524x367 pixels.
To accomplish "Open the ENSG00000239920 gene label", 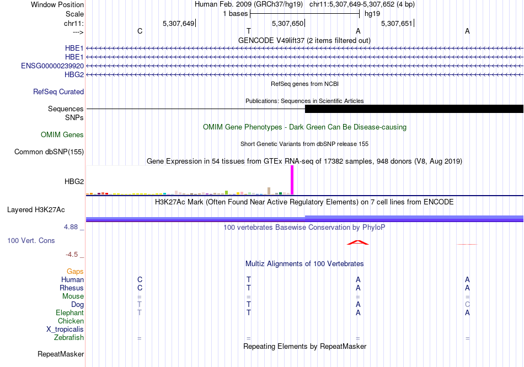I will click(x=52, y=66).
